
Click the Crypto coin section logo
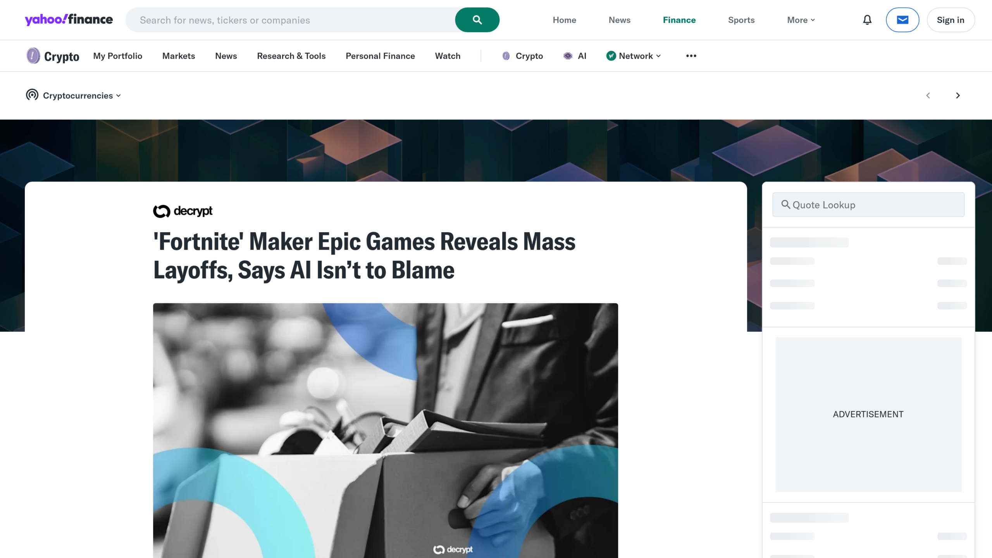(53, 56)
